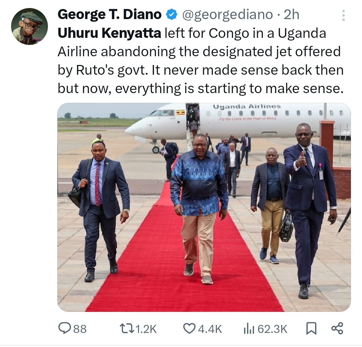Click the tweet text body
Viewport: 362px width, 347px height.
click(201, 61)
